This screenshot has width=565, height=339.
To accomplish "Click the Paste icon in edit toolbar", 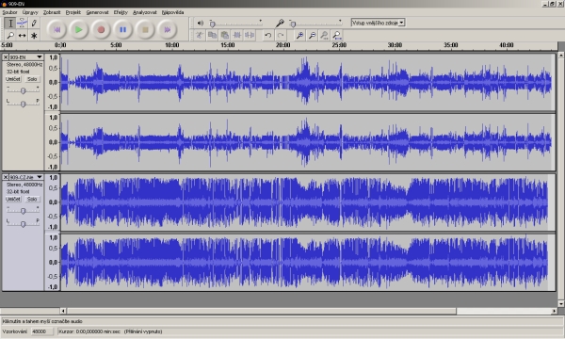I will (224, 35).
